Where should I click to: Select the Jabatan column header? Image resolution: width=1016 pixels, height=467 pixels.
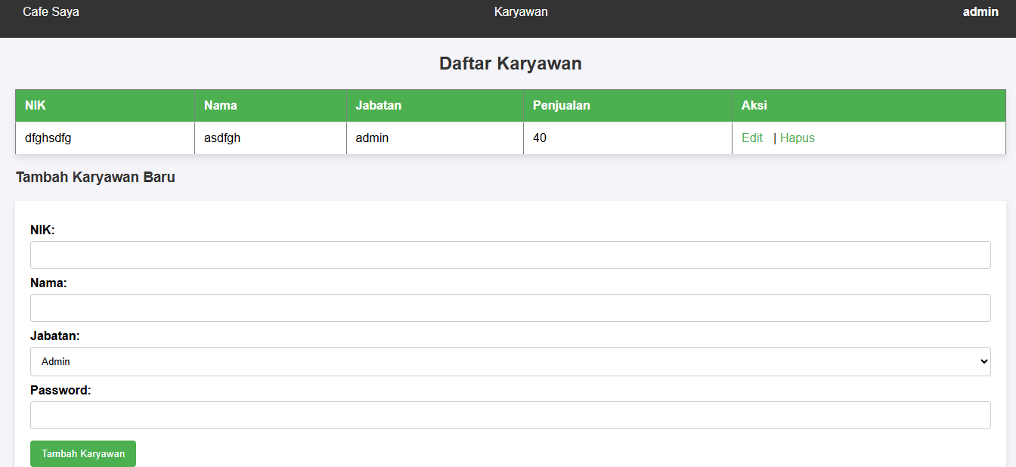[x=379, y=106]
